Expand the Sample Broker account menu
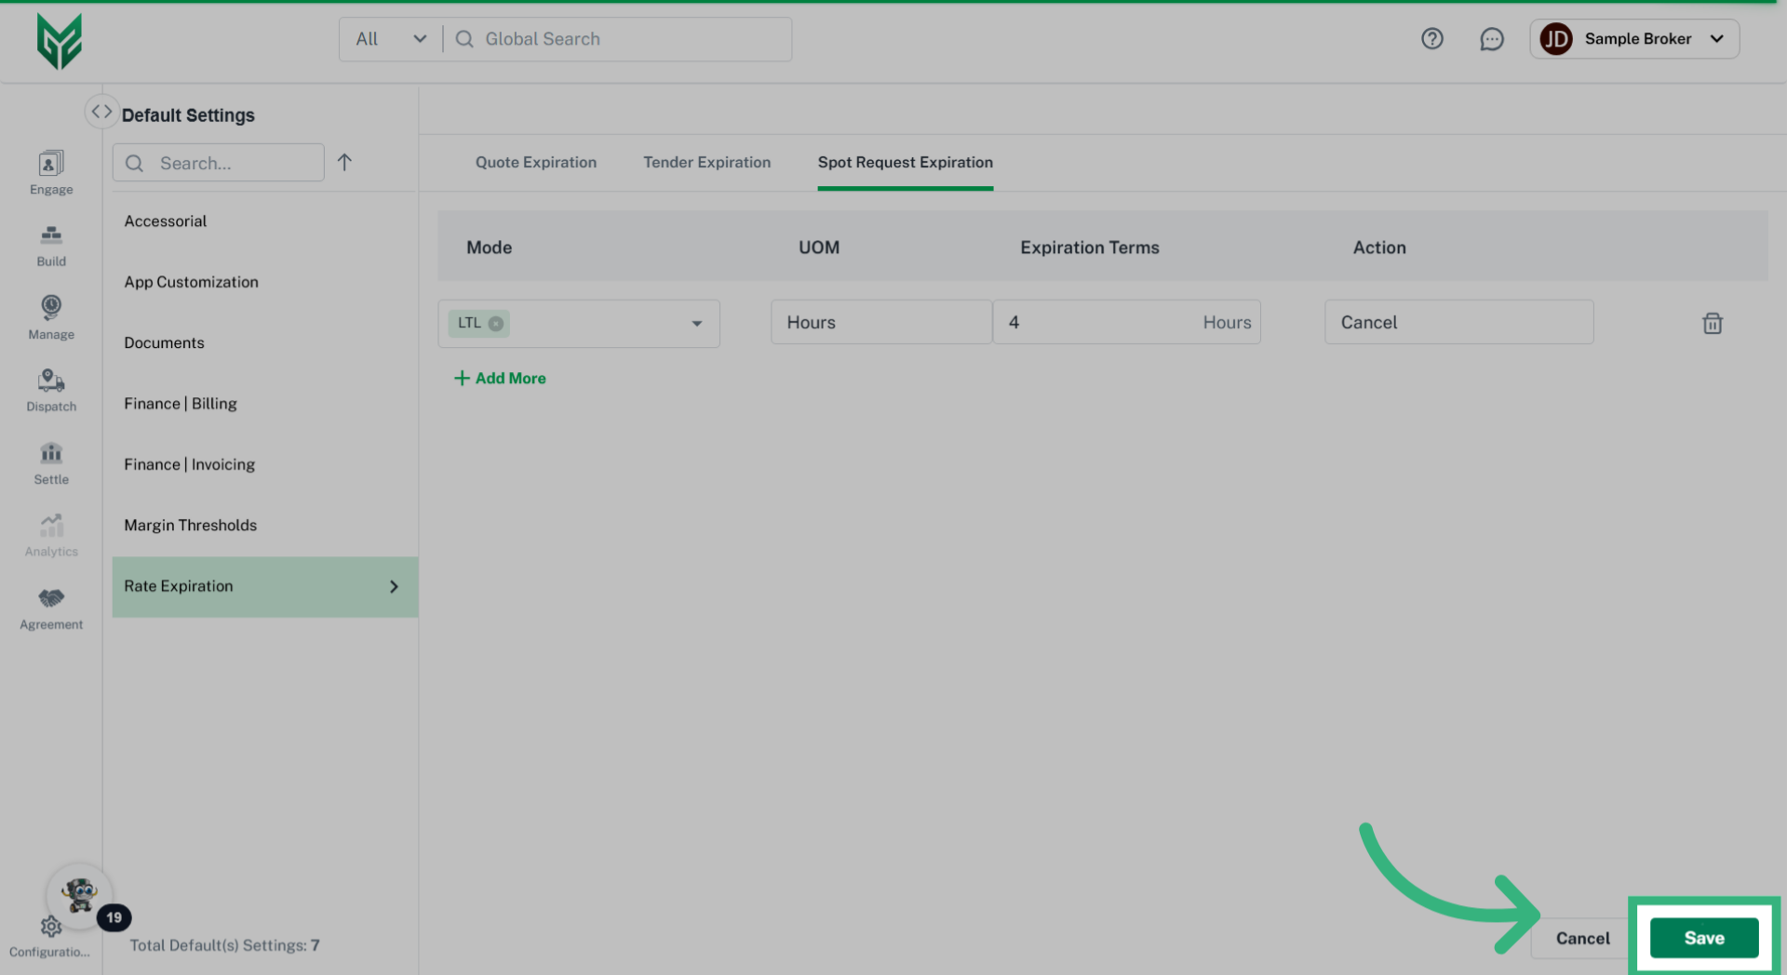The width and height of the screenshot is (1787, 975). coord(1717,39)
